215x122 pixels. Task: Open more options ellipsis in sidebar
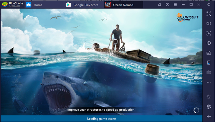[x=209, y=82]
